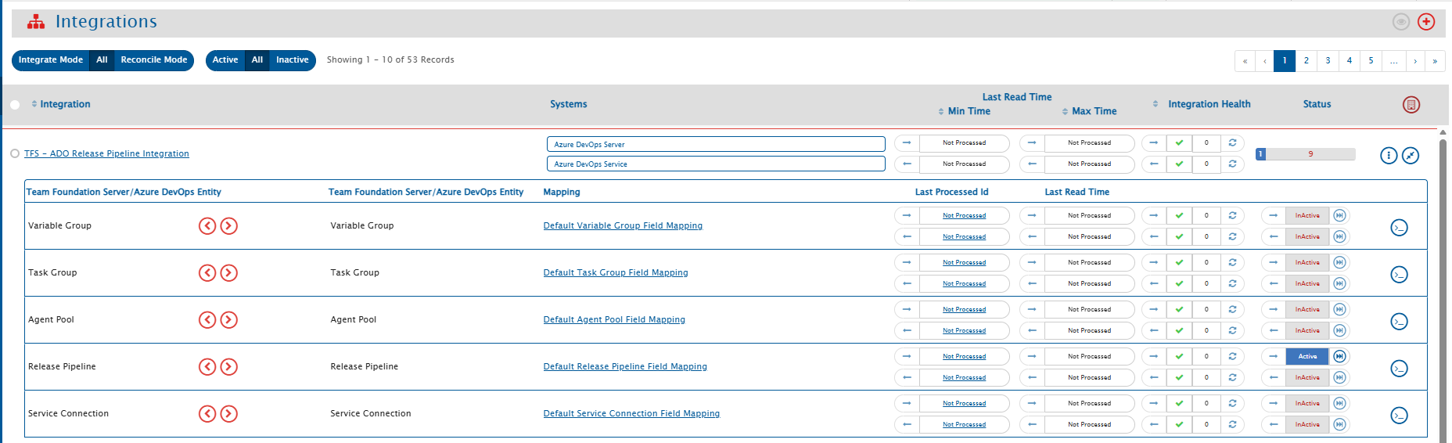1452x443 pixels.
Task: Switch to Reconcile Mode filter
Action: coord(153,60)
